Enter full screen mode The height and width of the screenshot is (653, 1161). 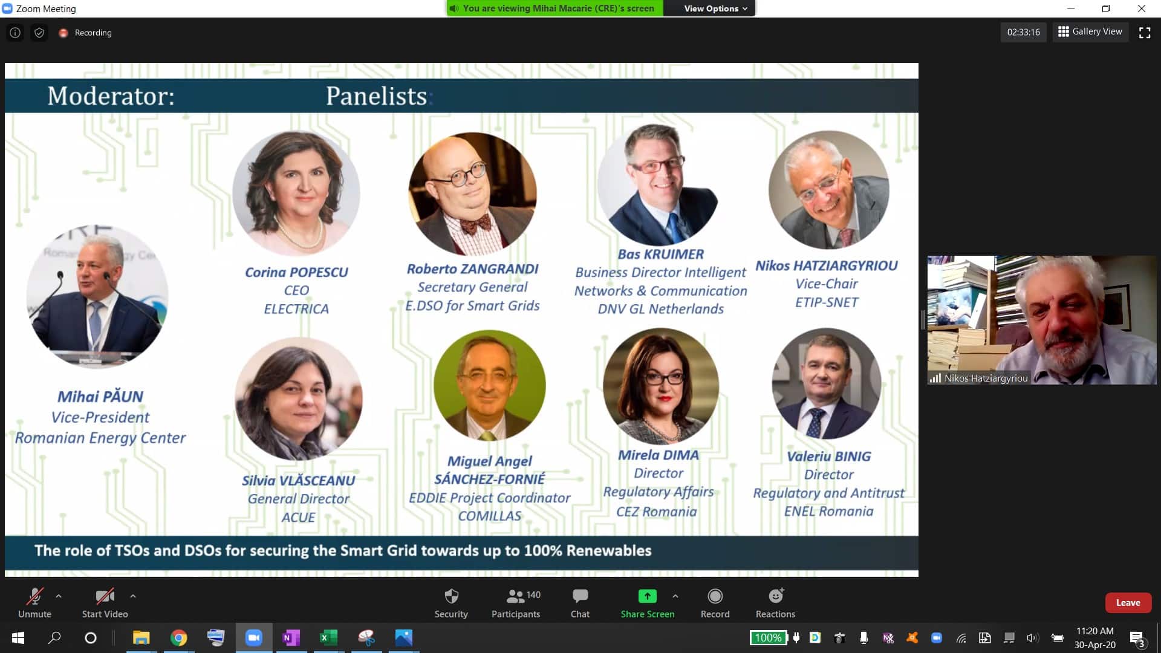[x=1145, y=33]
